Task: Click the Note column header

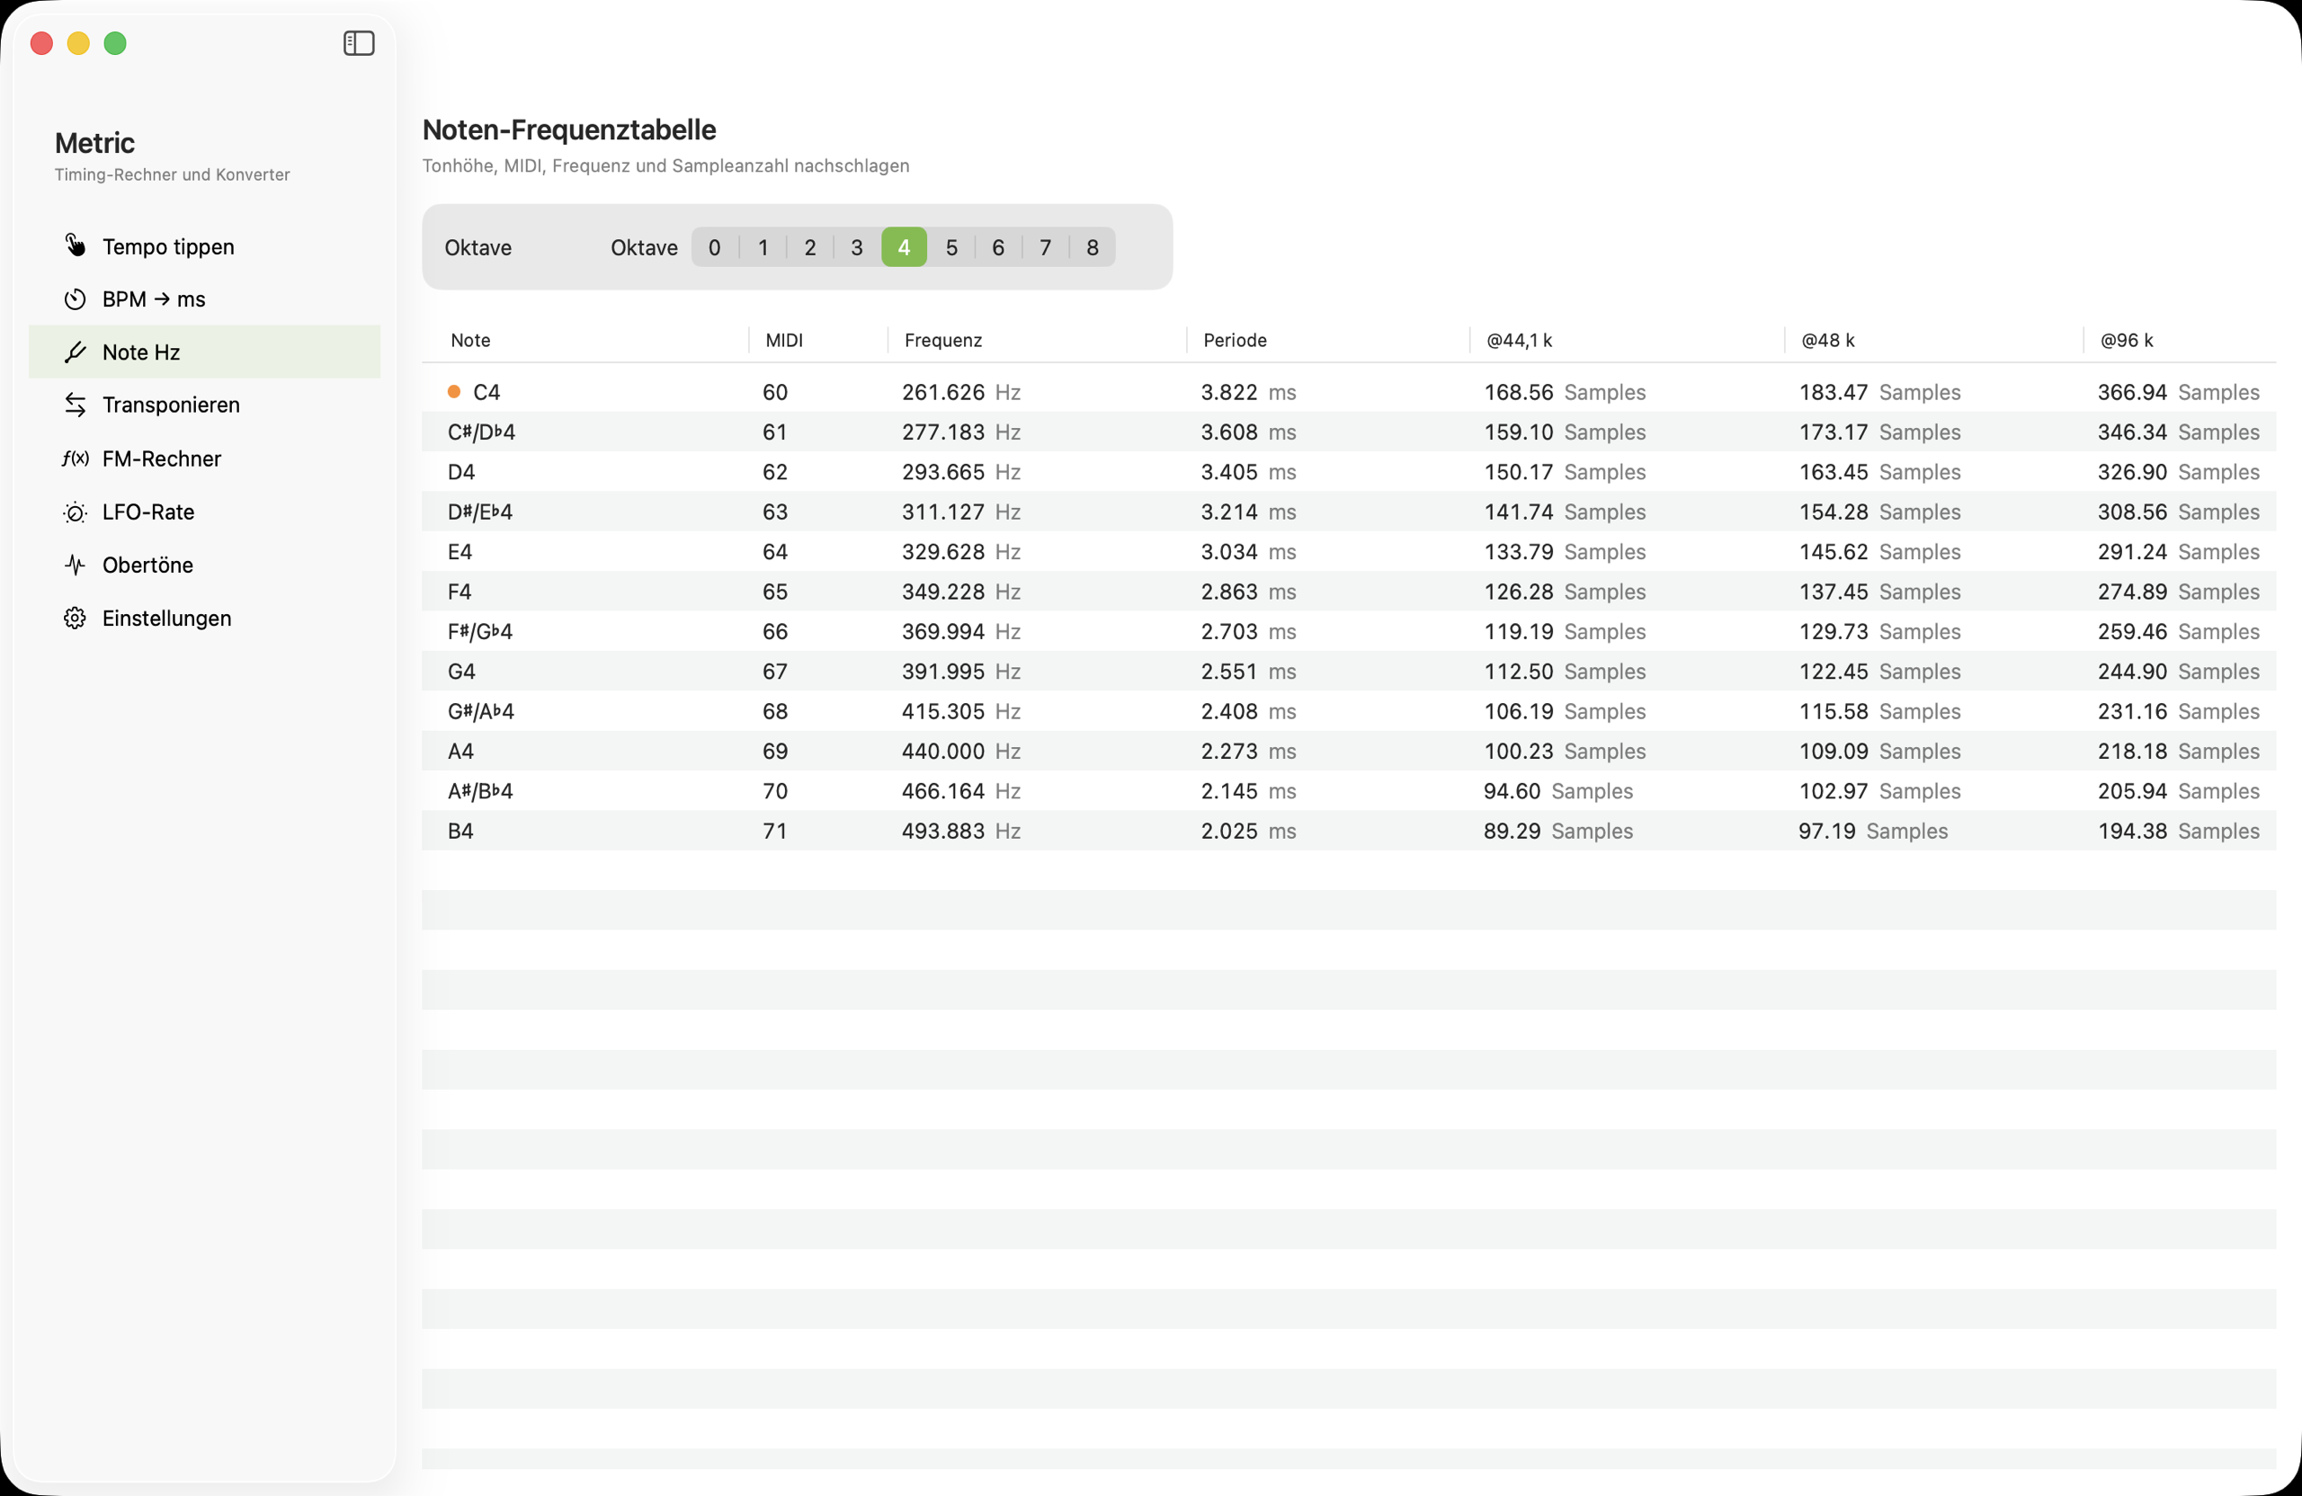Action: 470,340
